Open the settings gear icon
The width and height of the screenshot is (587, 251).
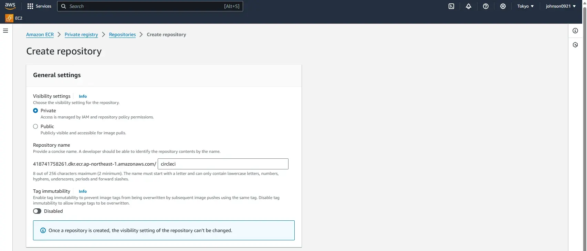(x=503, y=6)
